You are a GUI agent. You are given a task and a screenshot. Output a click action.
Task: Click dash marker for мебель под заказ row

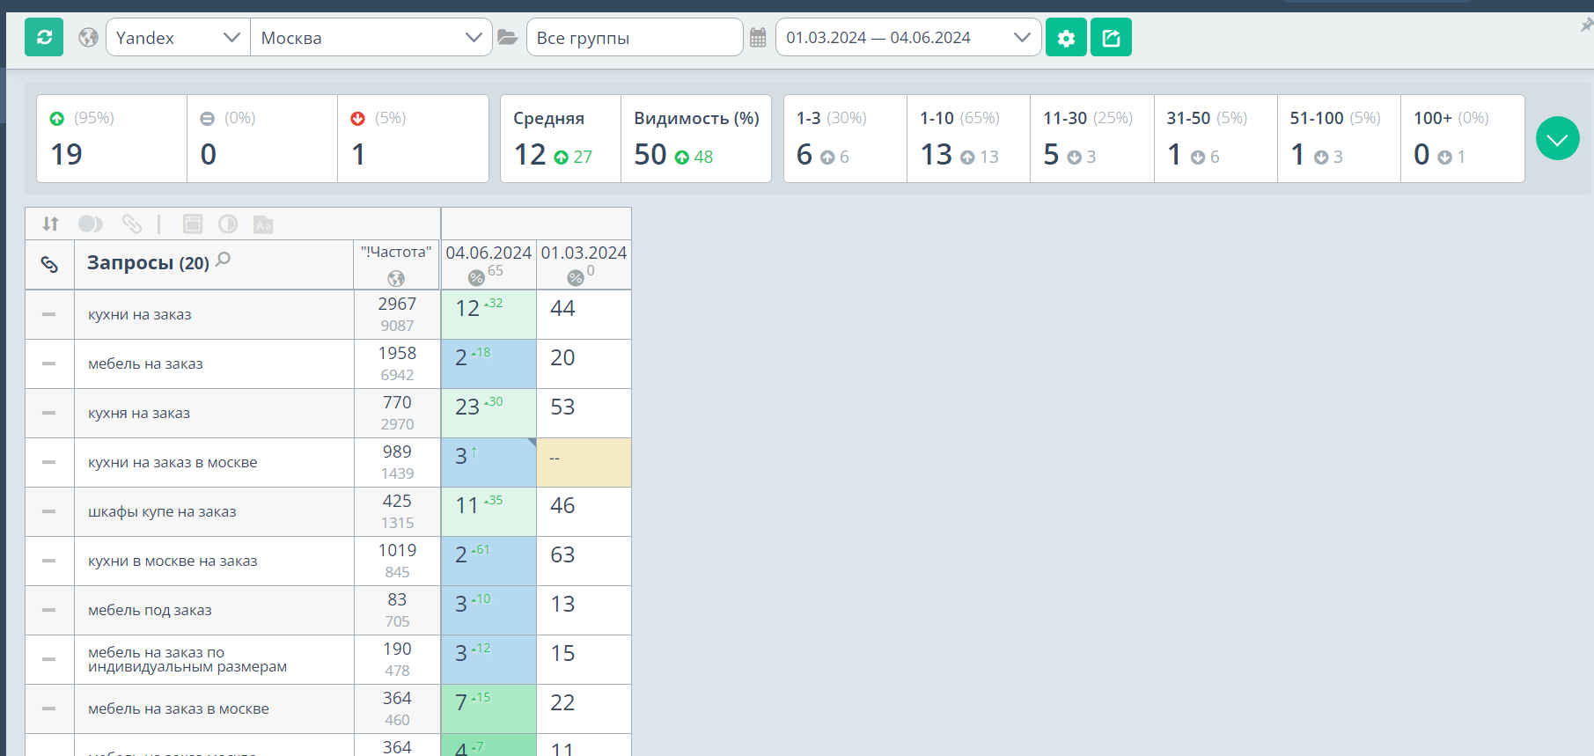[x=49, y=610]
